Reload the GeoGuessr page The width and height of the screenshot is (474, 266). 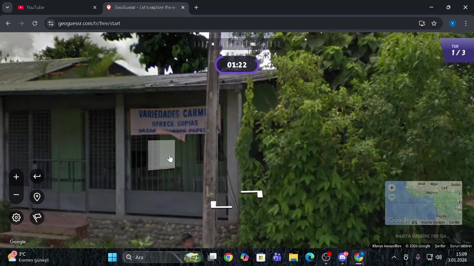[35, 23]
